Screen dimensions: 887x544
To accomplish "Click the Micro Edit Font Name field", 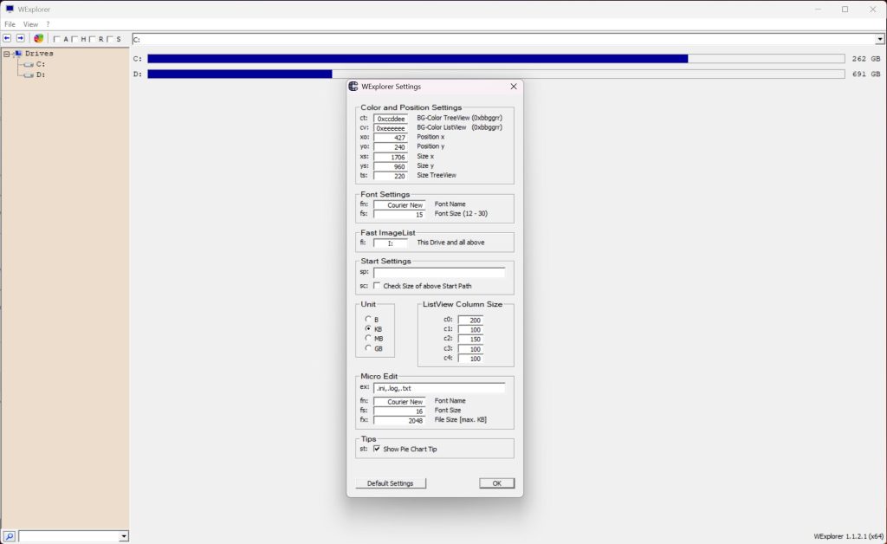I will pyautogui.click(x=399, y=401).
